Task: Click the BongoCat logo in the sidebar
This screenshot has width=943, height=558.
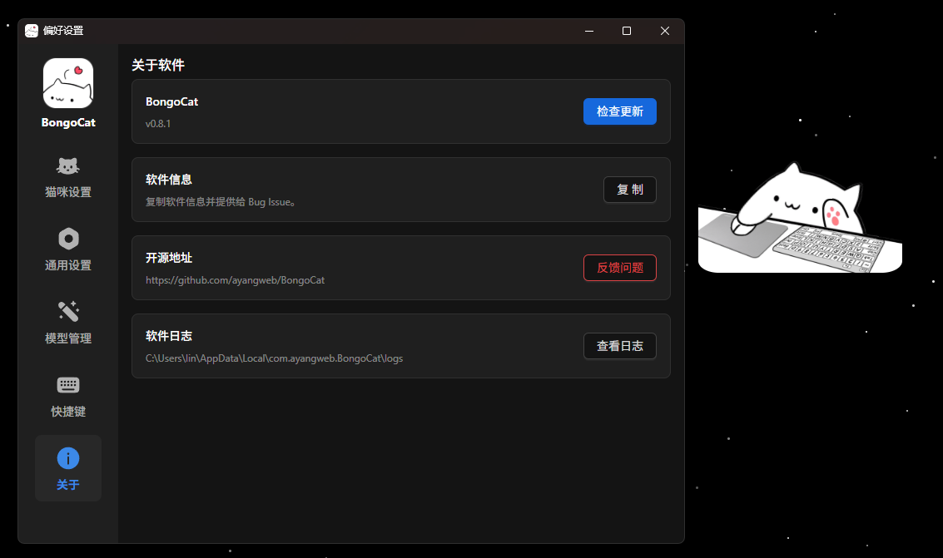Action: click(68, 83)
